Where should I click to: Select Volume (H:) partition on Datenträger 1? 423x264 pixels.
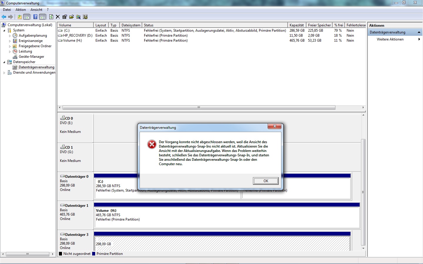(227, 217)
